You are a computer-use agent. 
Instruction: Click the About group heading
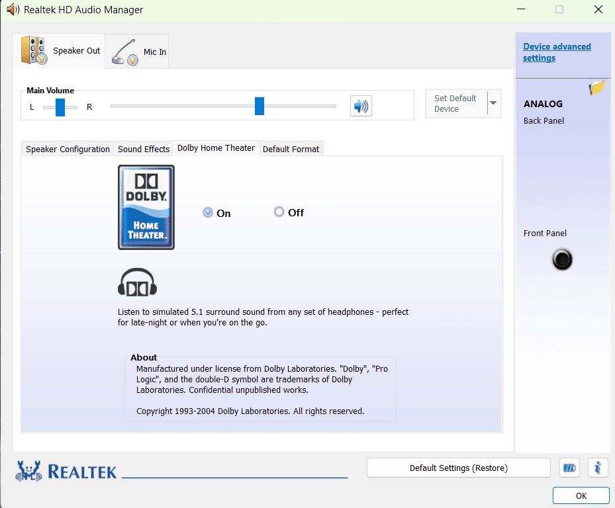pyautogui.click(x=144, y=357)
